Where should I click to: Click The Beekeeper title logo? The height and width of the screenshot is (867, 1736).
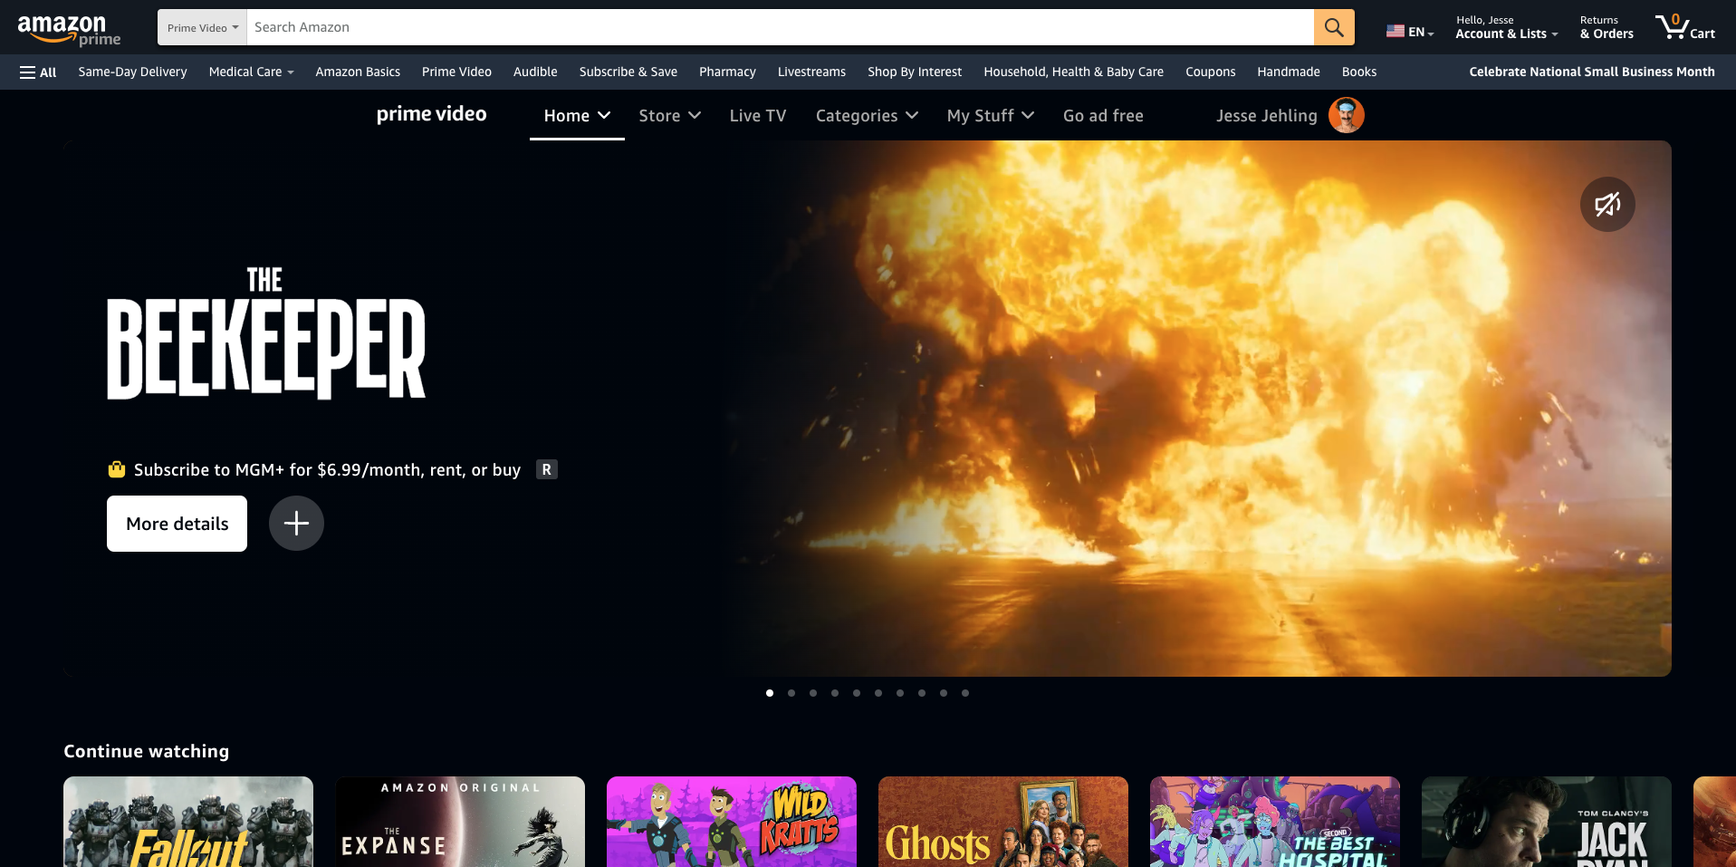coord(266,332)
